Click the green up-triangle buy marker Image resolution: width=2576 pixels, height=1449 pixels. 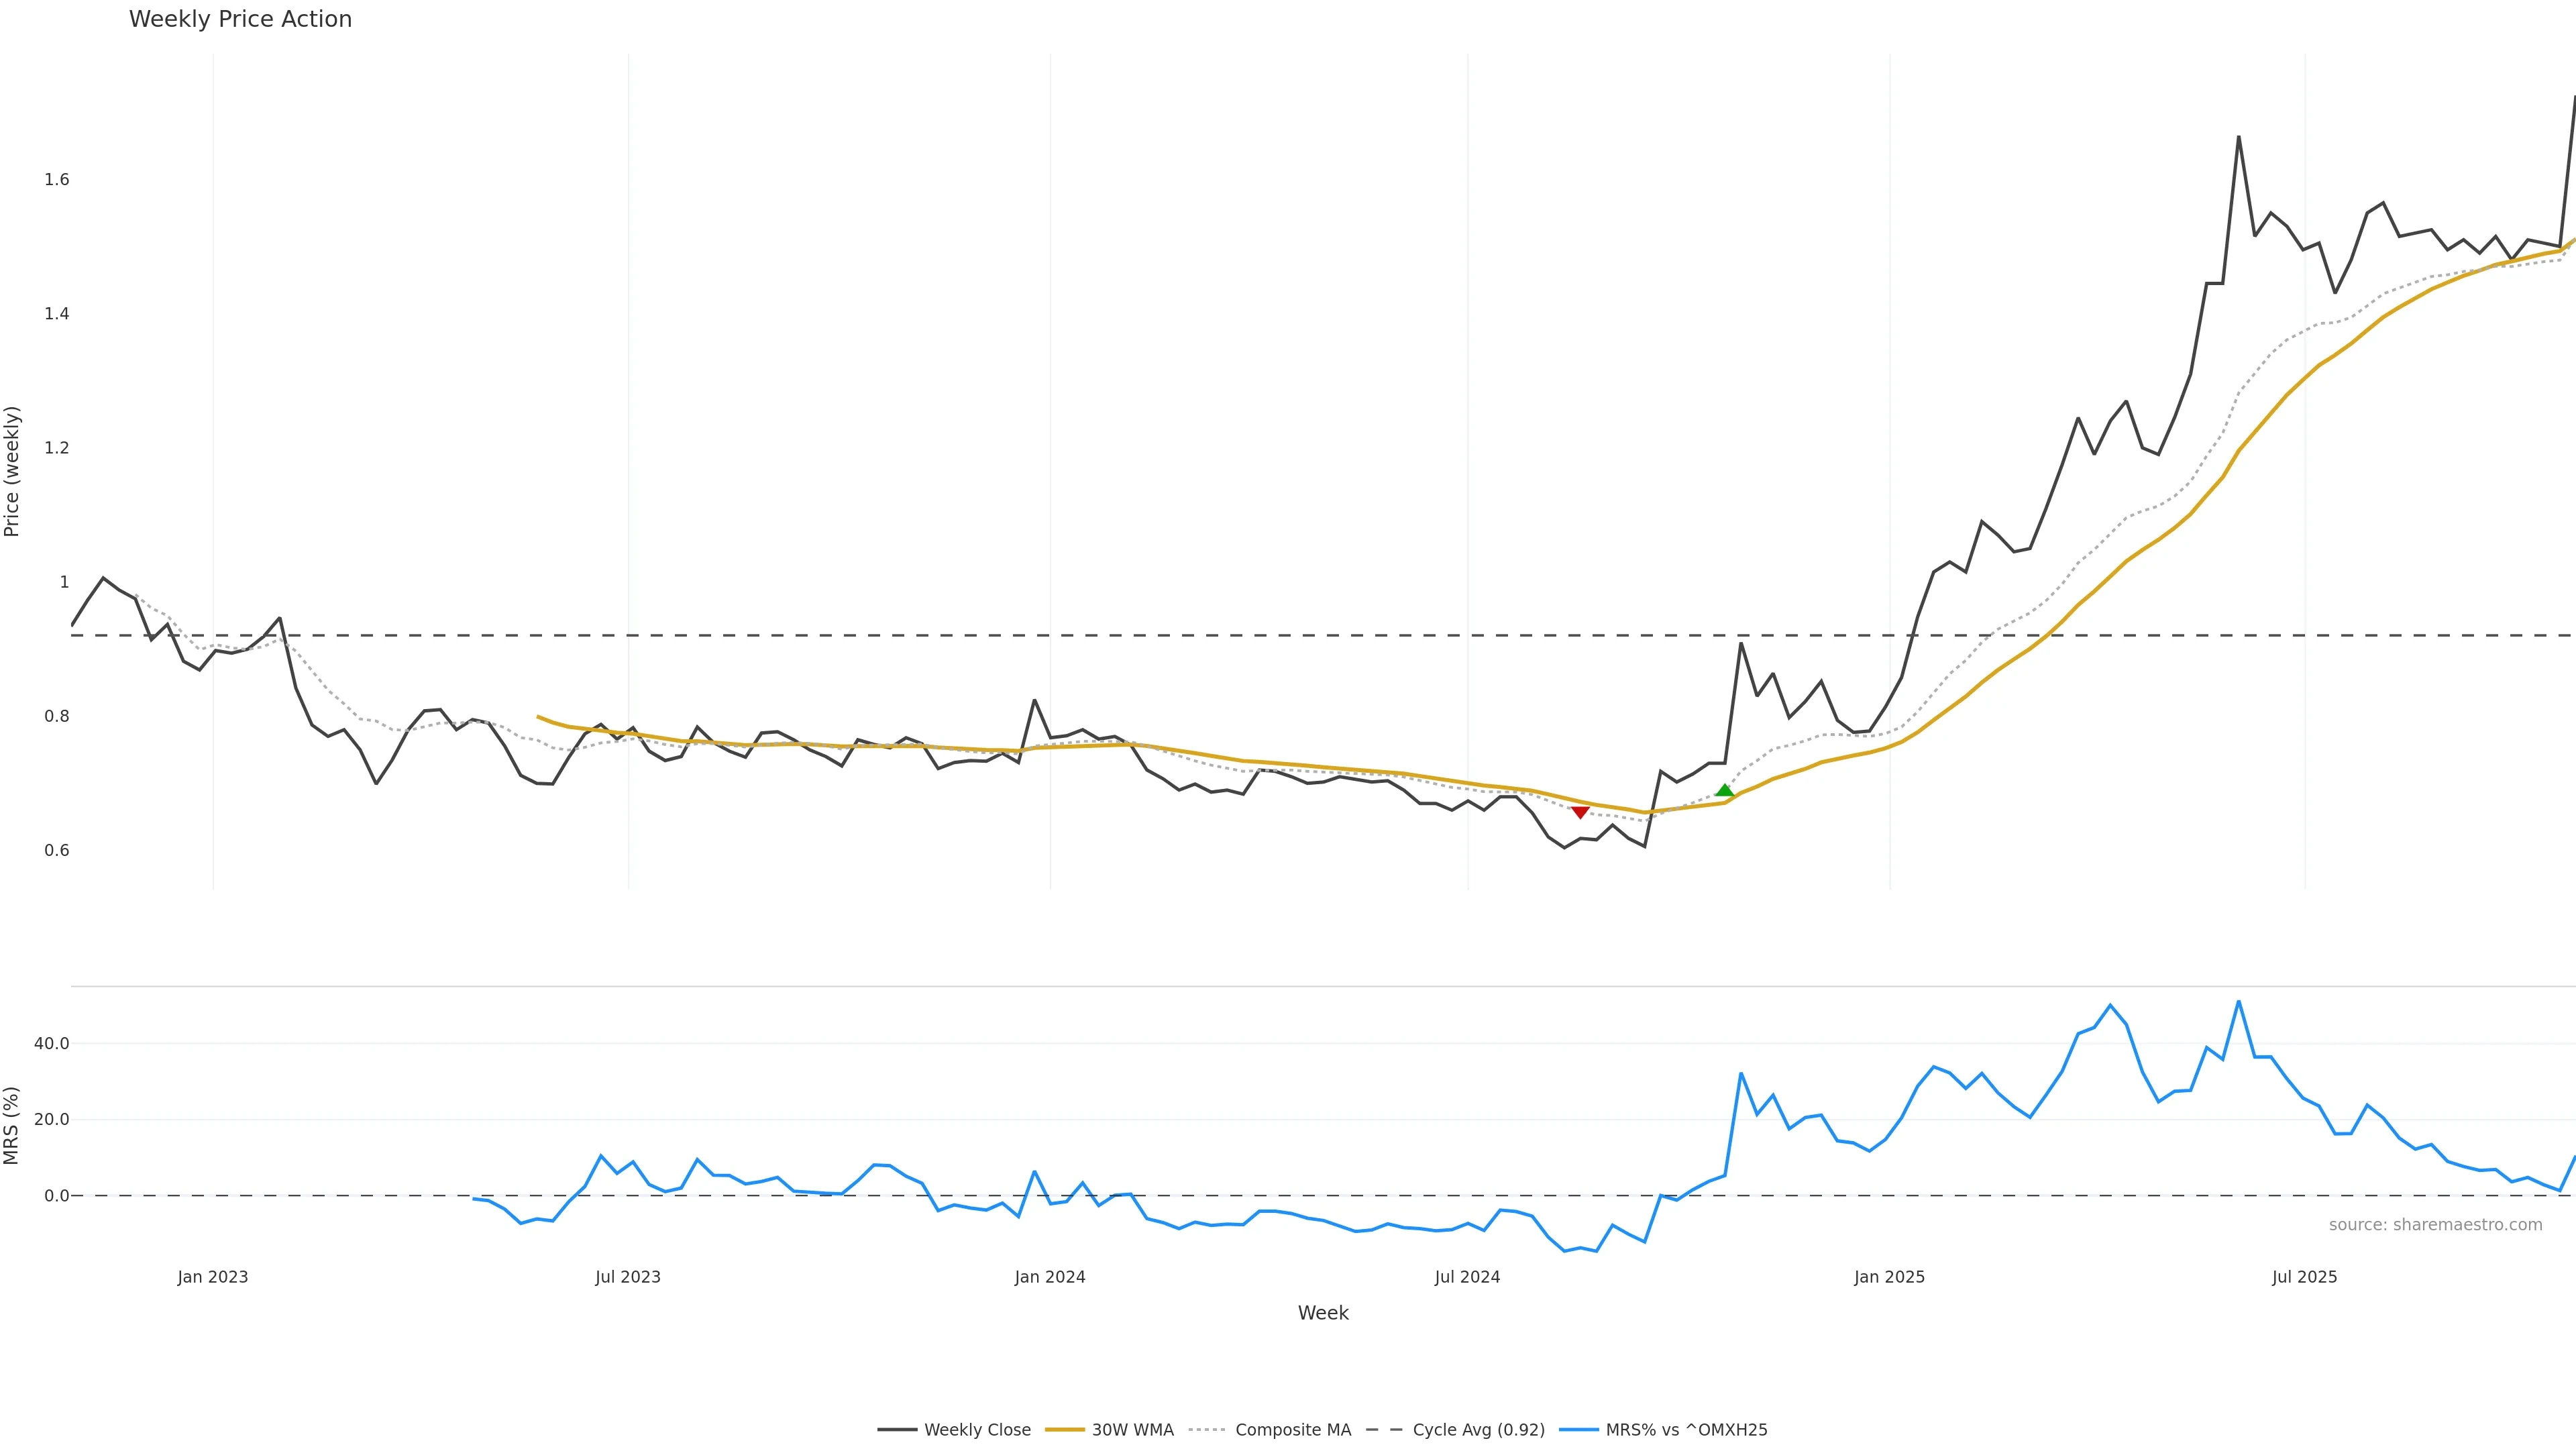pos(1724,791)
